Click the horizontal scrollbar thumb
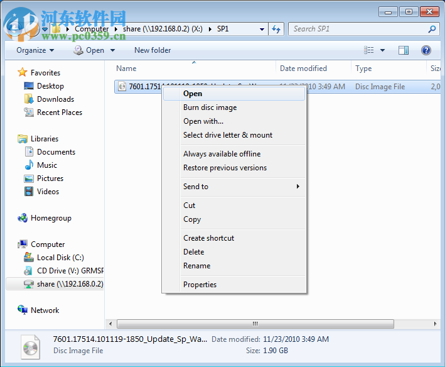 255,324
